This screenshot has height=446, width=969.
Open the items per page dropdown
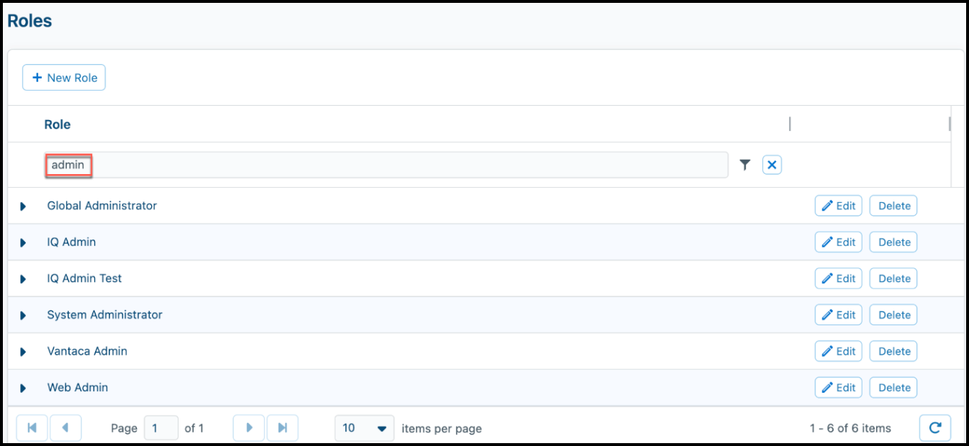coord(364,428)
